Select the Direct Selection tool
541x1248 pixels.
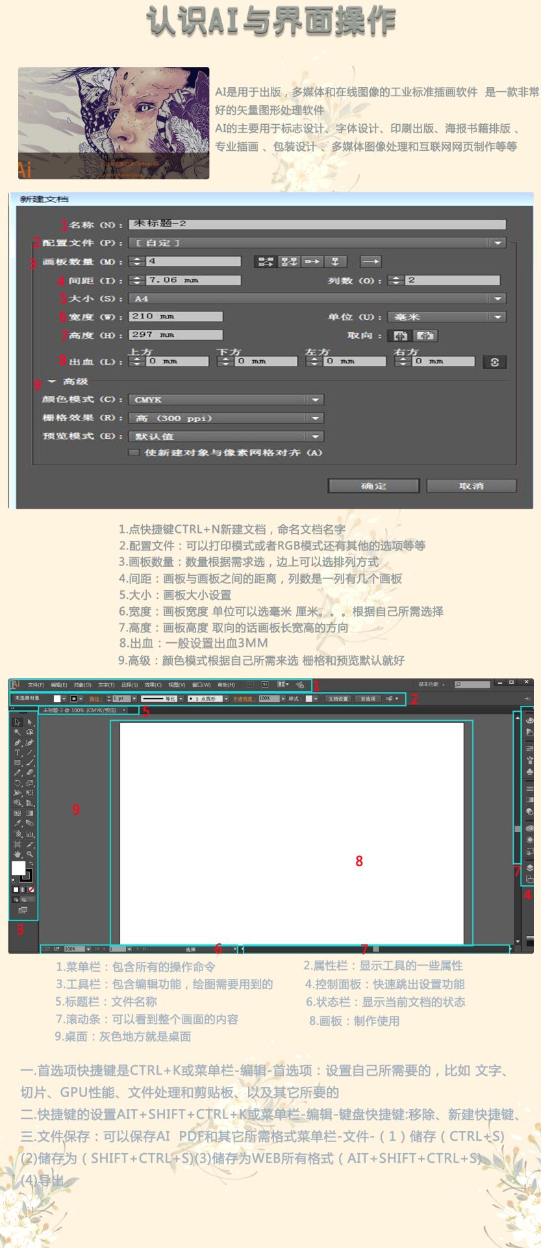tap(30, 721)
